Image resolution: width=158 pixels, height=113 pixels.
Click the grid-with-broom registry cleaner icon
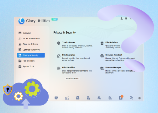pyautogui.click(x=67, y=98)
